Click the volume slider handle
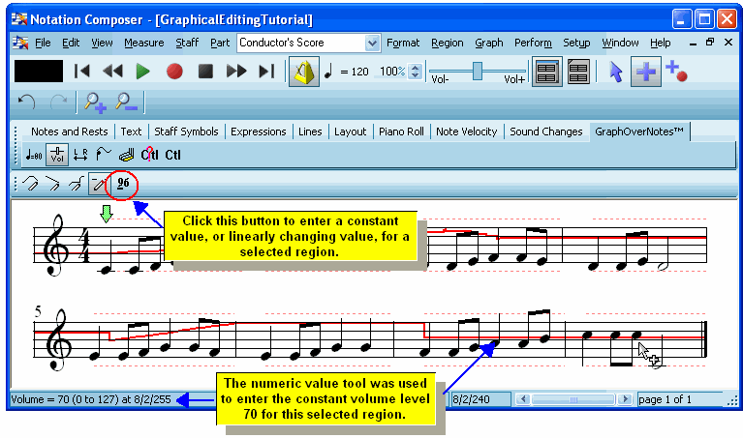The image size is (743, 438). (x=476, y=69)
